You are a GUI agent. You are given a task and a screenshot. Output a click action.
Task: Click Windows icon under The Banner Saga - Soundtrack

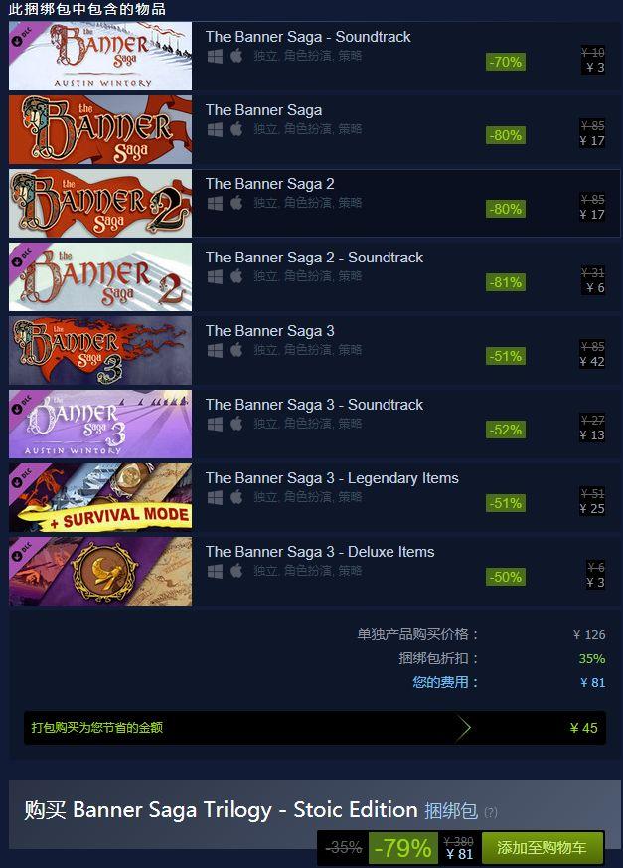click(215, 56)
